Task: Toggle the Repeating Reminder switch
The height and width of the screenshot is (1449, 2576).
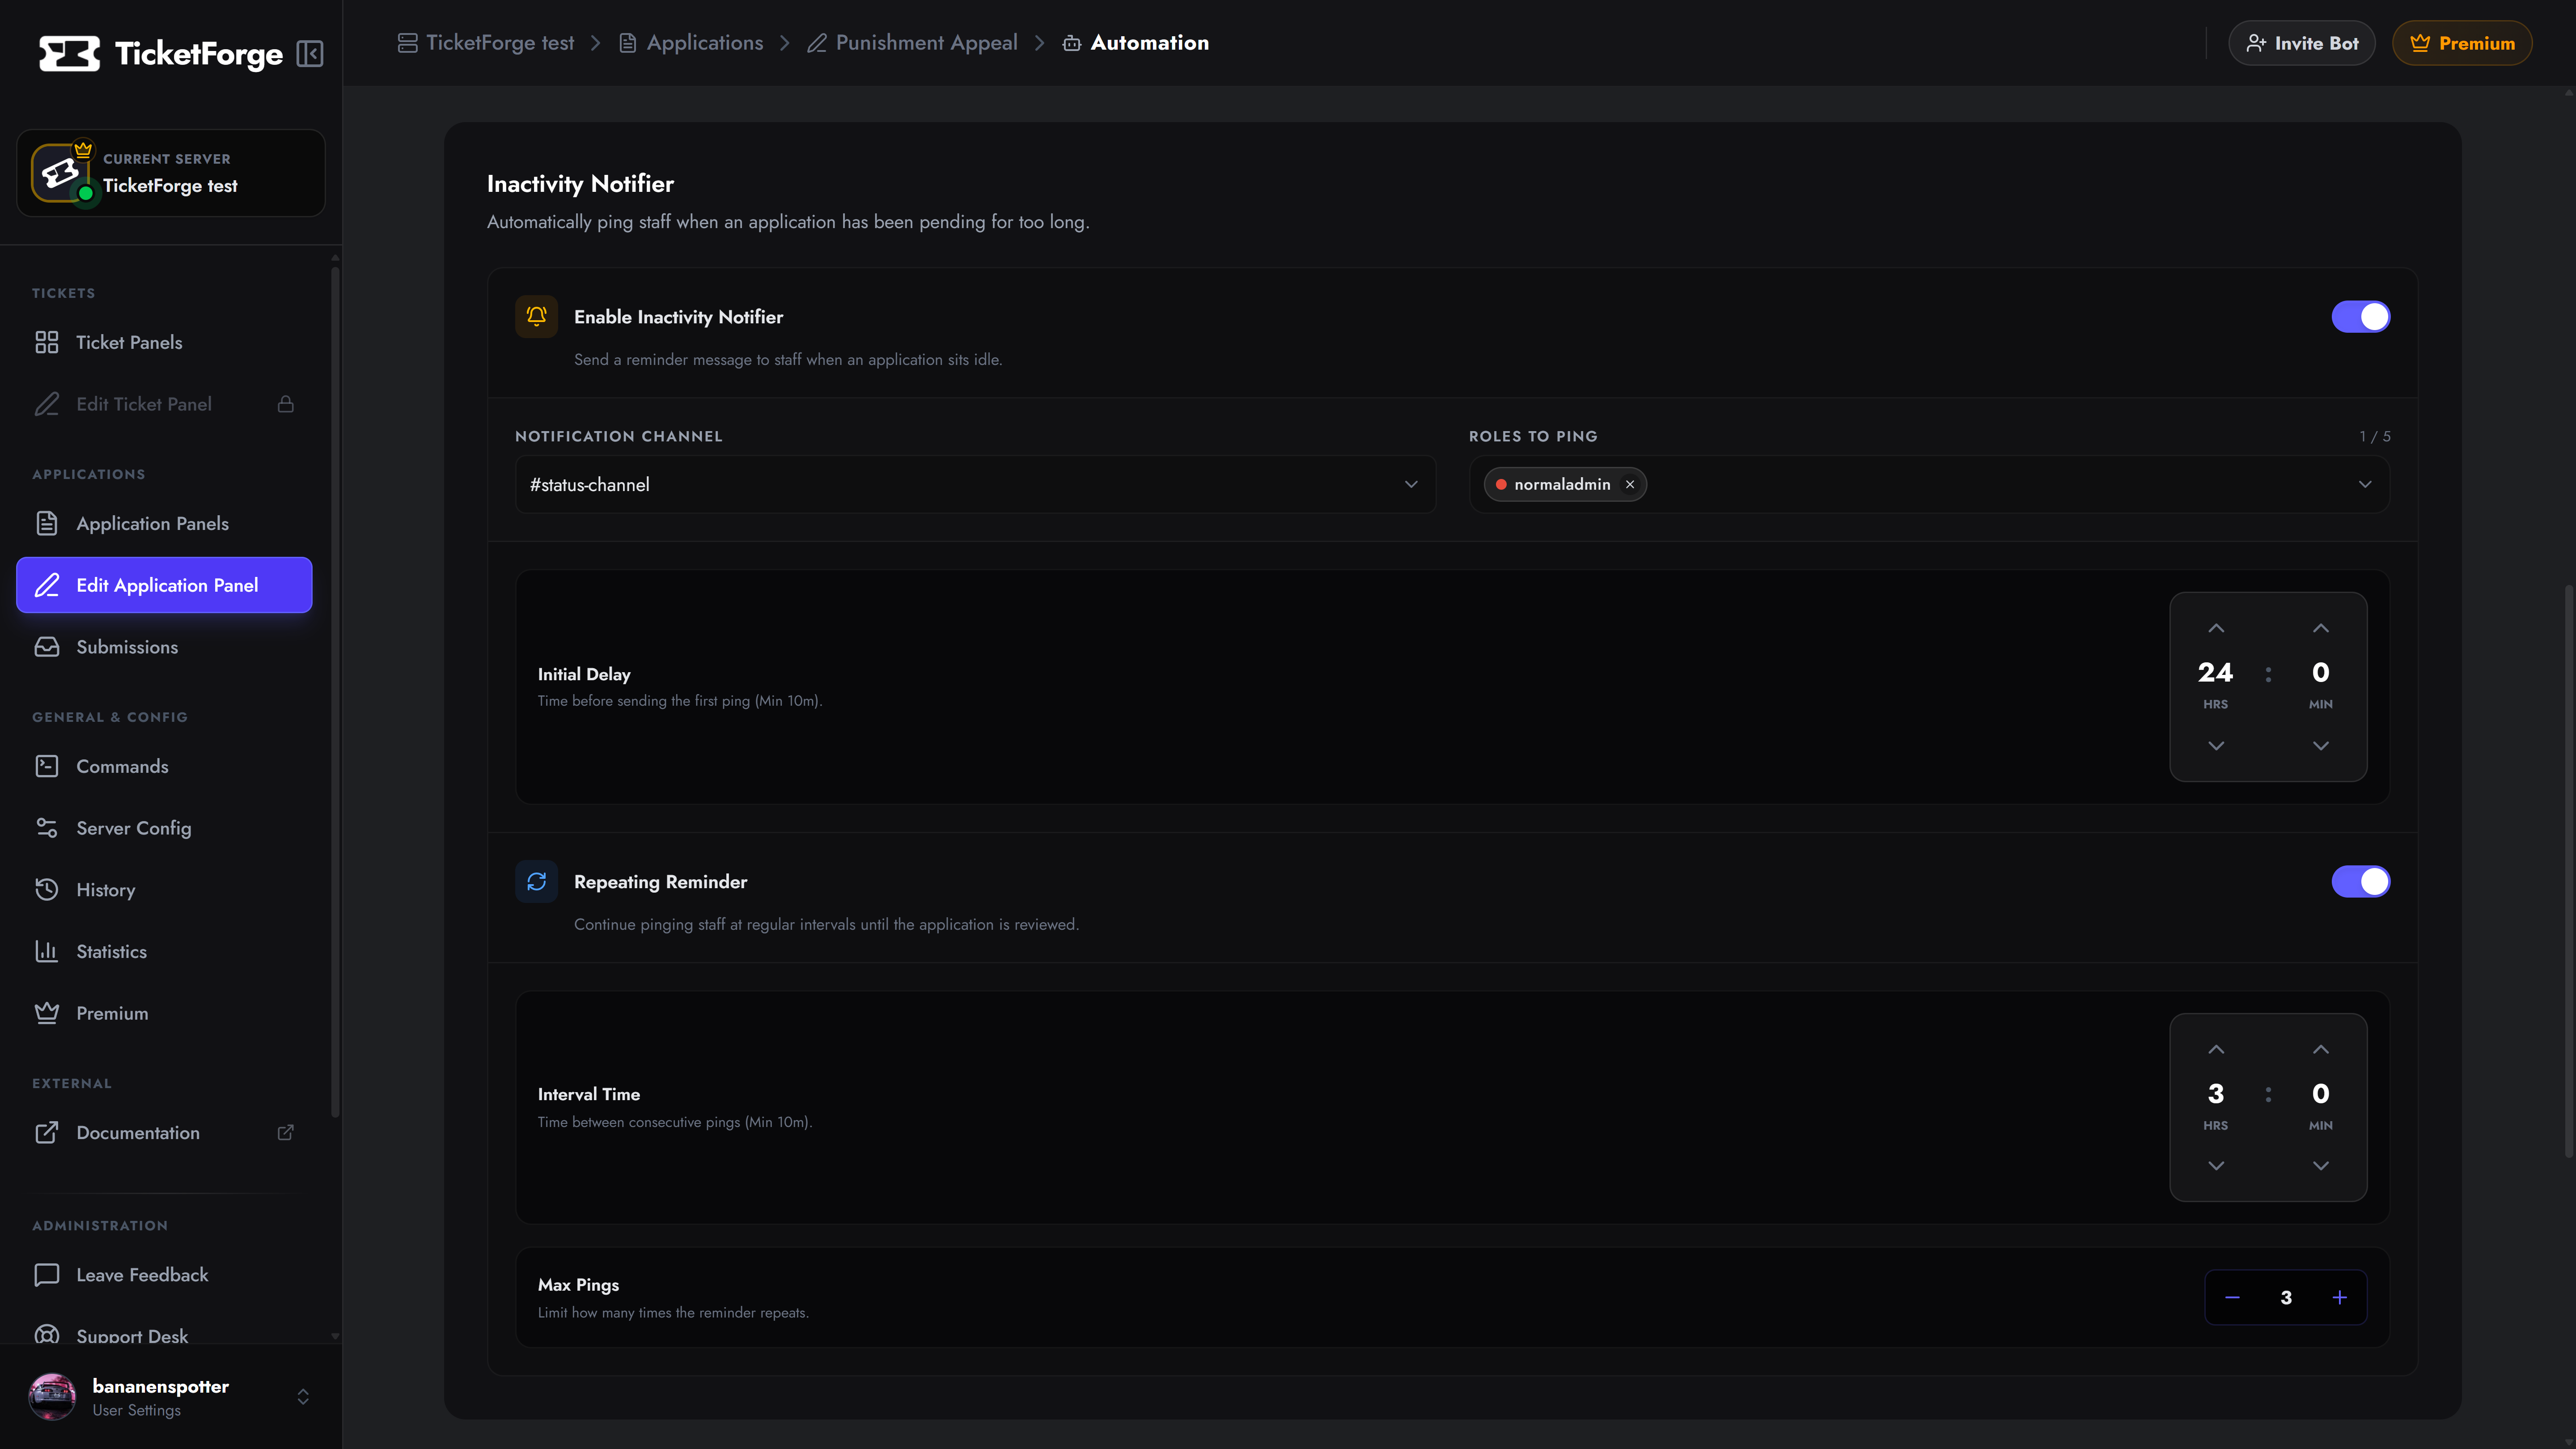Action: [2361, 882]
